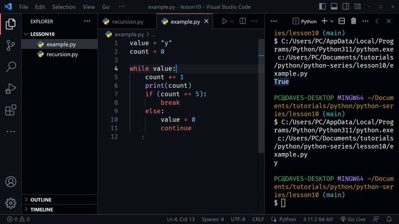This screenshot has width=399, height=224.
Task: Change indentation Spaces: 4
Action: (x=213, y=219)
